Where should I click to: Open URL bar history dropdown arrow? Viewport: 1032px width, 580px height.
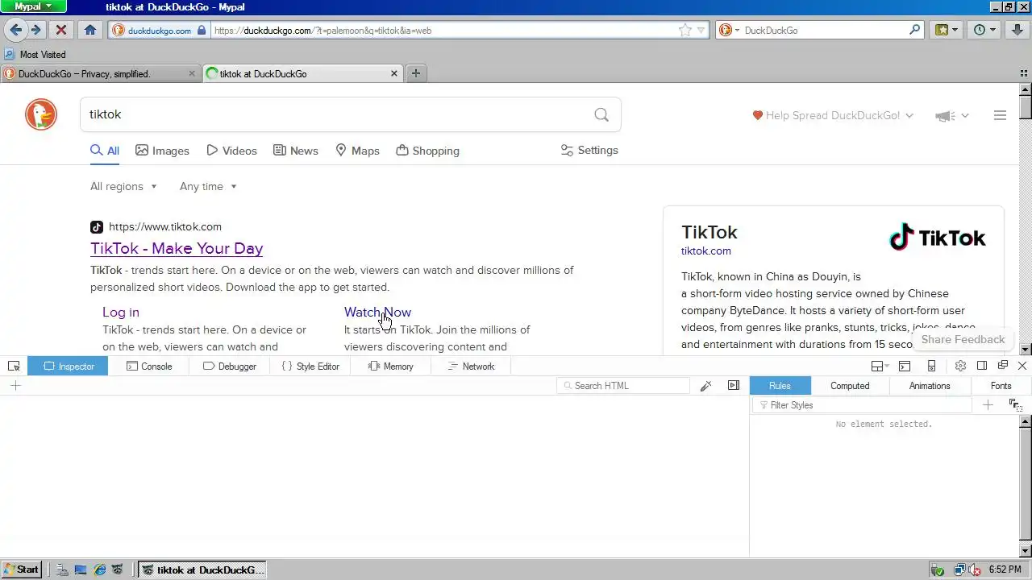pyautogui.click(x=701, y=30)
